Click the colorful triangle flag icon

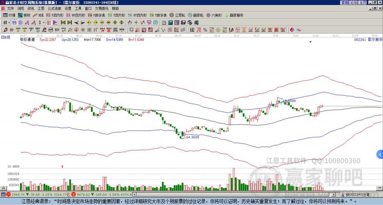[x=55, y=23]
